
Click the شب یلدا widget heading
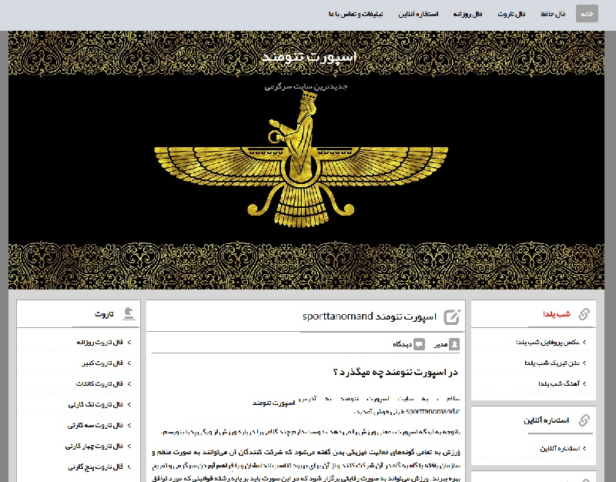tap(556, 314)
